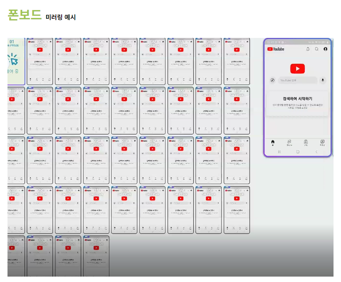Select device 10 thumbnail
The height and width of the screenshot is (282, 341).
click(x=16, y=110)
